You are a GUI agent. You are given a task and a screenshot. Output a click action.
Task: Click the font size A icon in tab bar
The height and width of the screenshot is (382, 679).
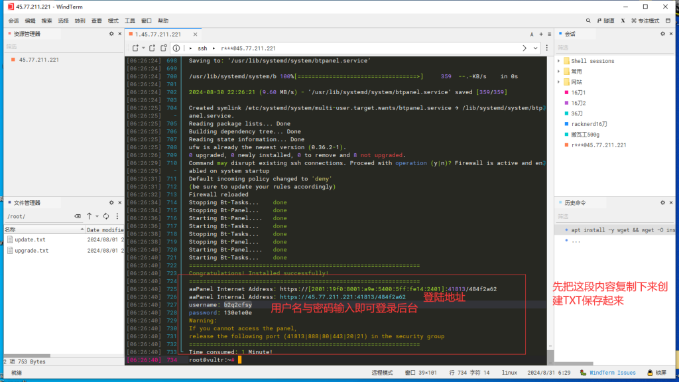click(532, 34)
